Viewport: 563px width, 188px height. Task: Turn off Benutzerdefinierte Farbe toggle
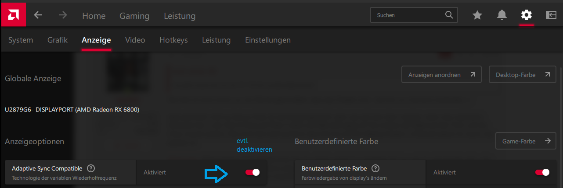click(542, 172)
